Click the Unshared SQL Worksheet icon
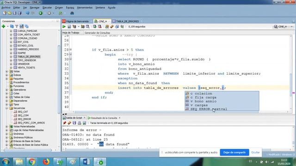This screenshot has height=166, width=296. (x=107, y=27)
